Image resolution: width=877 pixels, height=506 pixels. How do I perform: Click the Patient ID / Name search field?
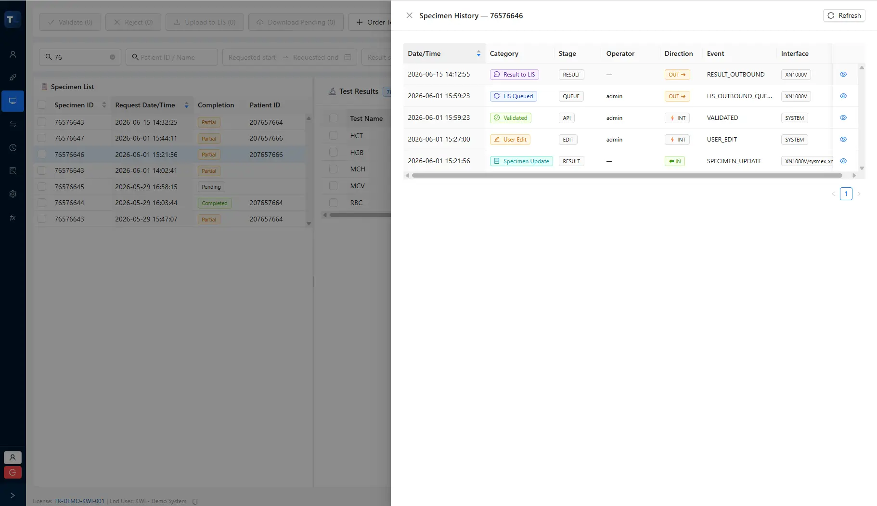point(172,57)
